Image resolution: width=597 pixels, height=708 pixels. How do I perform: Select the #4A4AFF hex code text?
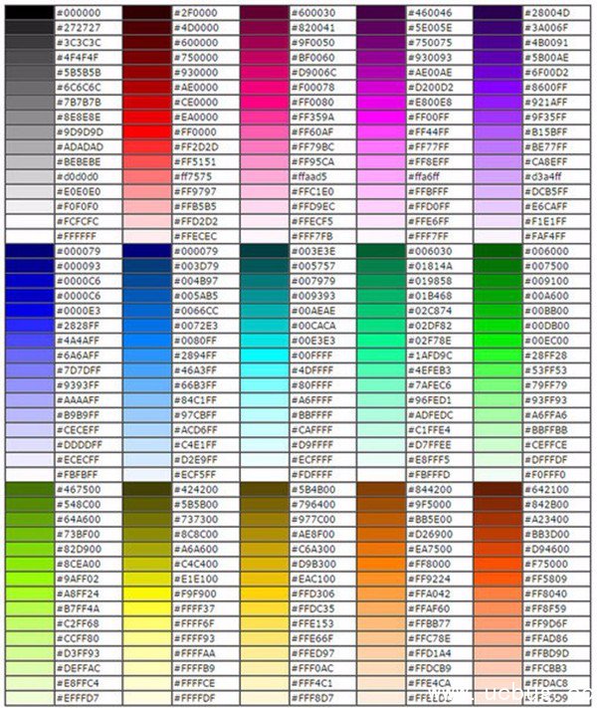point(80,341)
